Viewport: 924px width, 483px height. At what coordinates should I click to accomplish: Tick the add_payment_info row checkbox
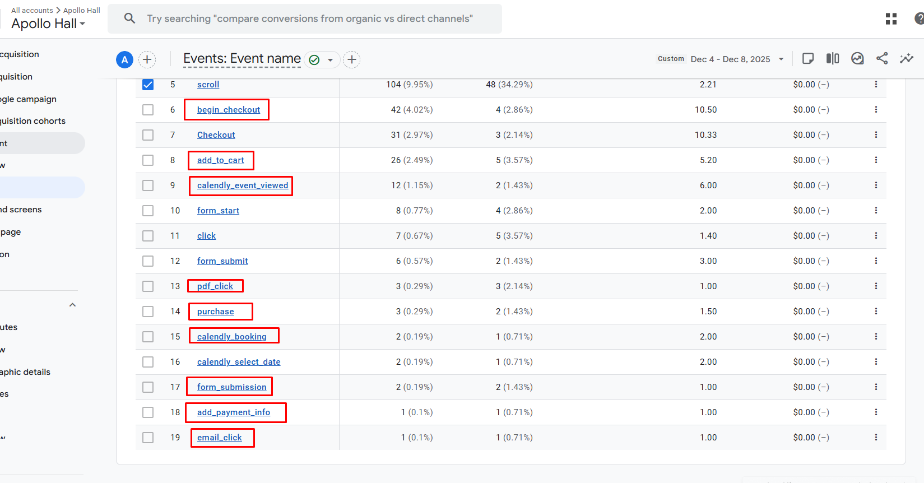pyautogui.click(x=148, y=412)
